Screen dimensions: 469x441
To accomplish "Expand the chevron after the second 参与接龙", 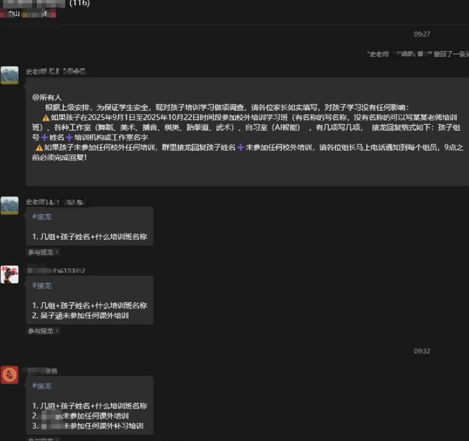I will pos(57,331).
